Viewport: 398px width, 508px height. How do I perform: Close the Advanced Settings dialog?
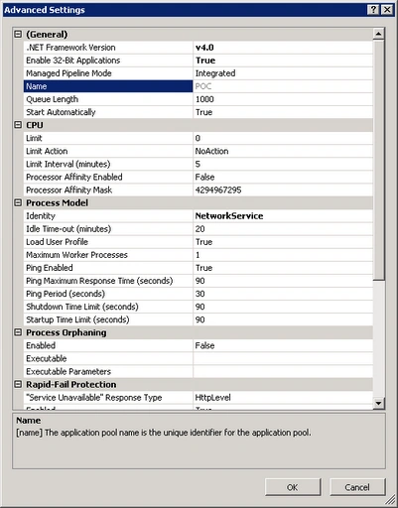(x=387, y=10)
